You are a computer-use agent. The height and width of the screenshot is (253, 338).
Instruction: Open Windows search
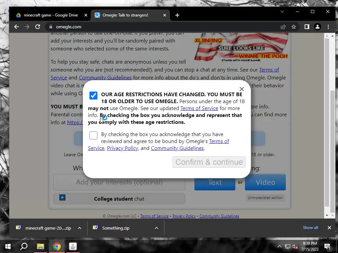click(24, 246)
